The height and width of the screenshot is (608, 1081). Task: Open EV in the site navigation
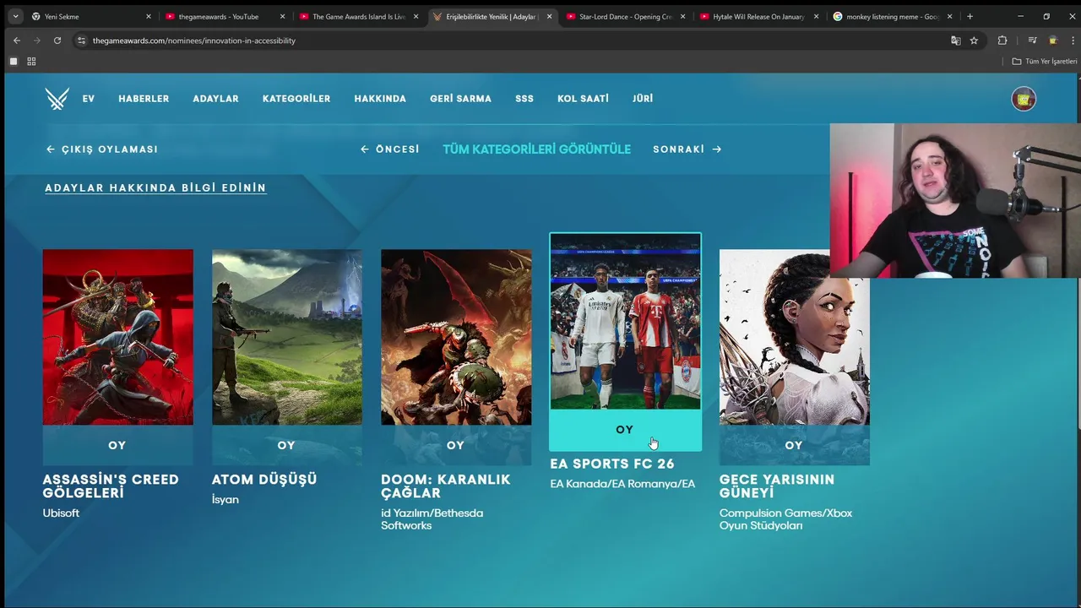89,99
